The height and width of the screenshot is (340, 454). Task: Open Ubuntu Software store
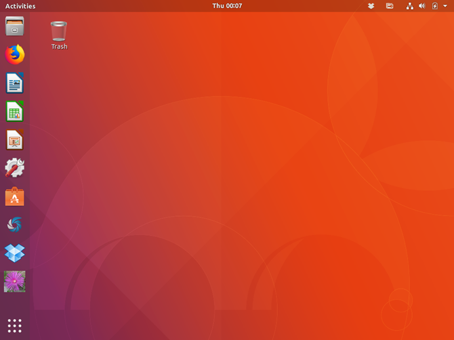point(14,196)
